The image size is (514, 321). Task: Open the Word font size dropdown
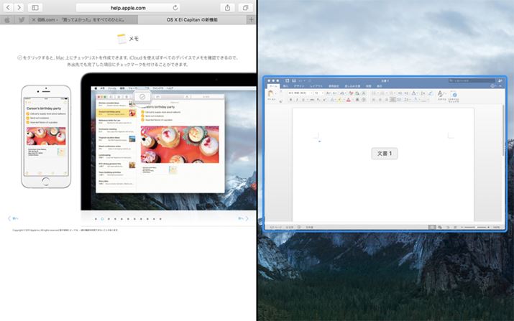[318, 93]
